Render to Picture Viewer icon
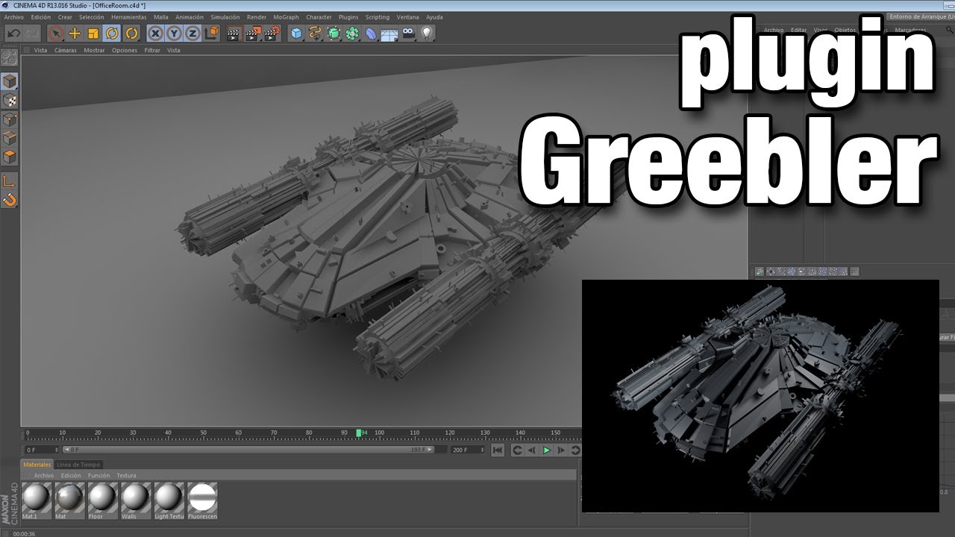 254,33
